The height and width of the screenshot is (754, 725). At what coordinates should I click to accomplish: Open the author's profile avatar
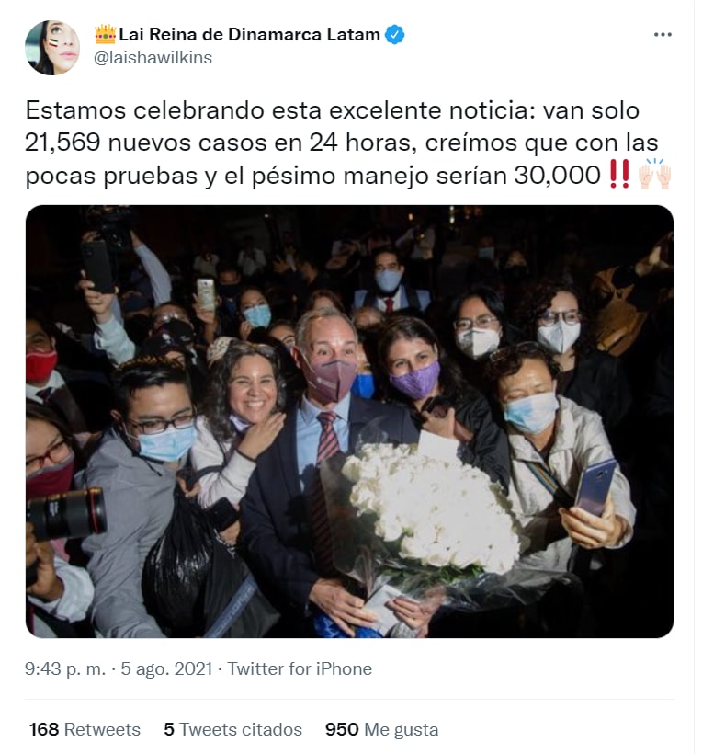click(52, 48)
